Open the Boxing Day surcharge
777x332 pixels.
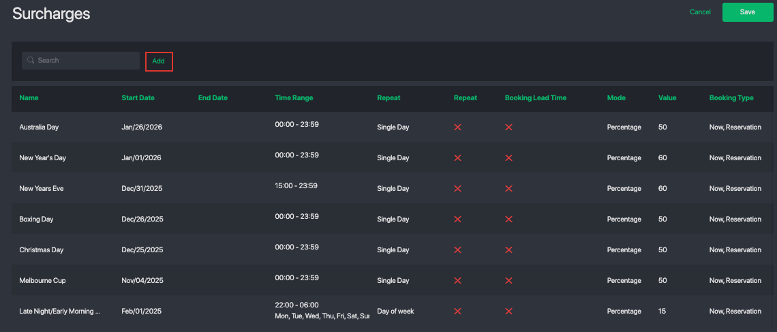tap(36, 219)
